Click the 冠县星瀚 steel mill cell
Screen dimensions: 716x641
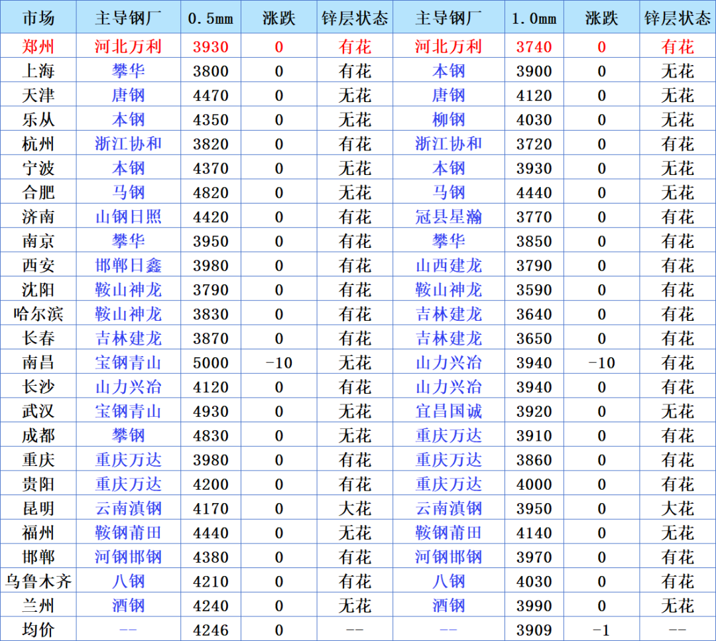coord(448,217)
